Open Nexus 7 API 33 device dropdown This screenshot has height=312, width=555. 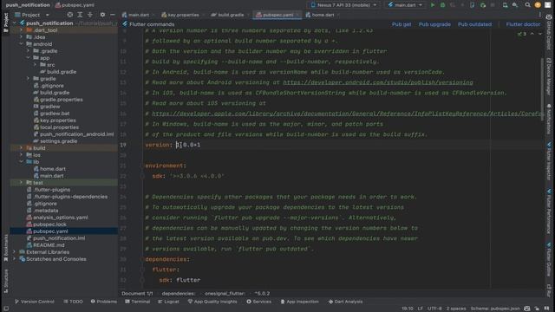pyautogui.click(x=343, y=5)
